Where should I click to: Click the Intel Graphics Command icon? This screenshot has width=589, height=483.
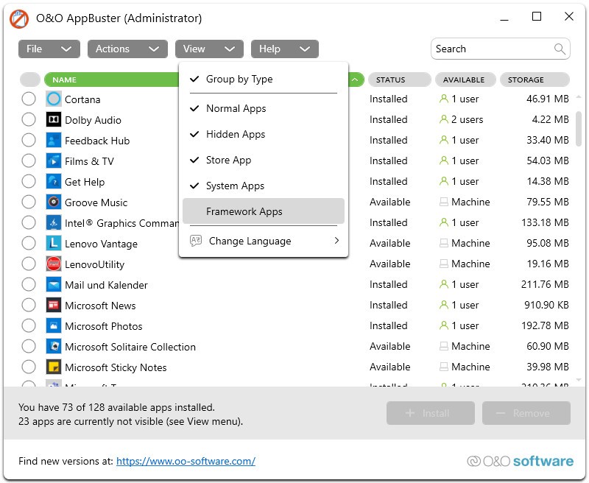[54, 222]
